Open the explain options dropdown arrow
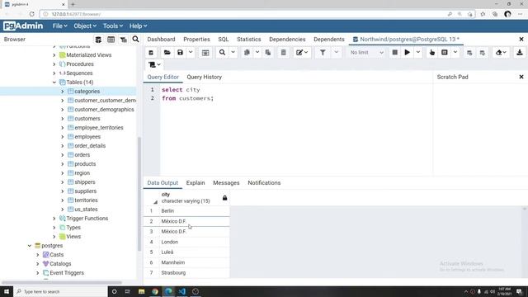The height and width of the screenshot is (297, 528). pos(455,53)
